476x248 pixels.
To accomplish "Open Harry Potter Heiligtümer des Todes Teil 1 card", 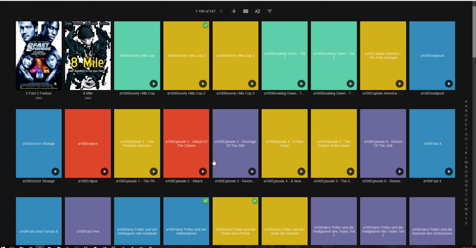I will click(334, 221).
